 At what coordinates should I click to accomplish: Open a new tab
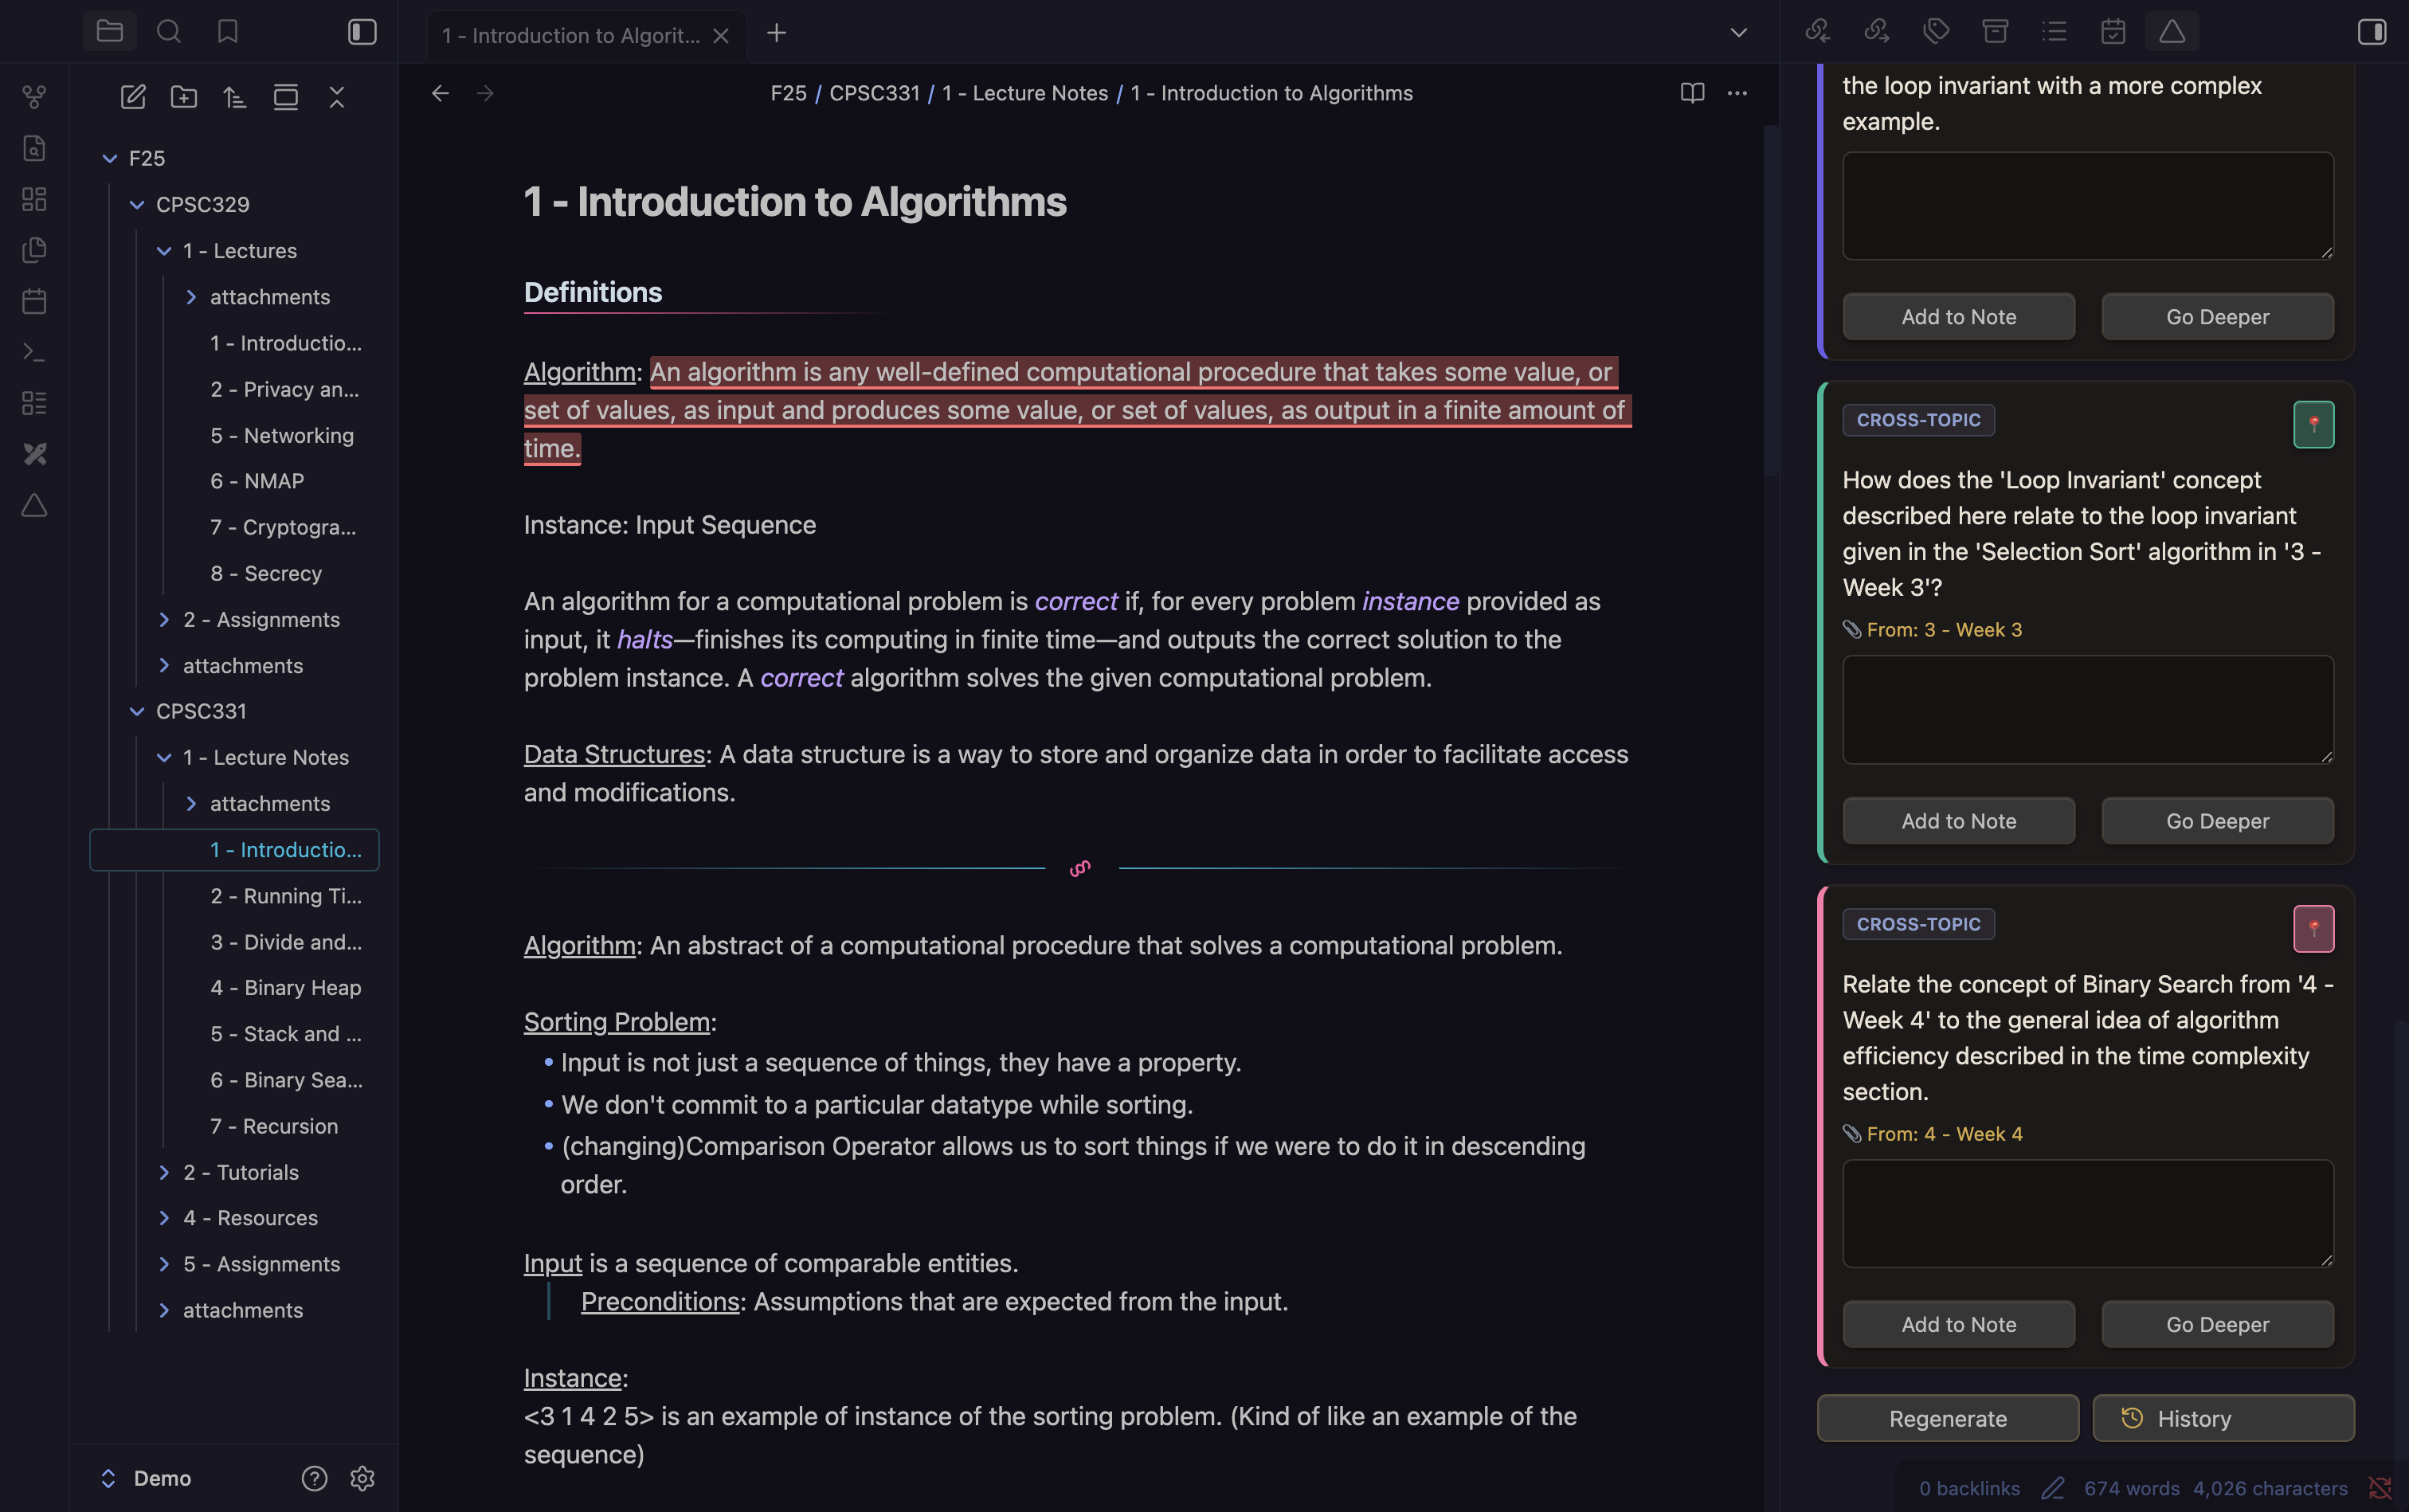point(776,33)
